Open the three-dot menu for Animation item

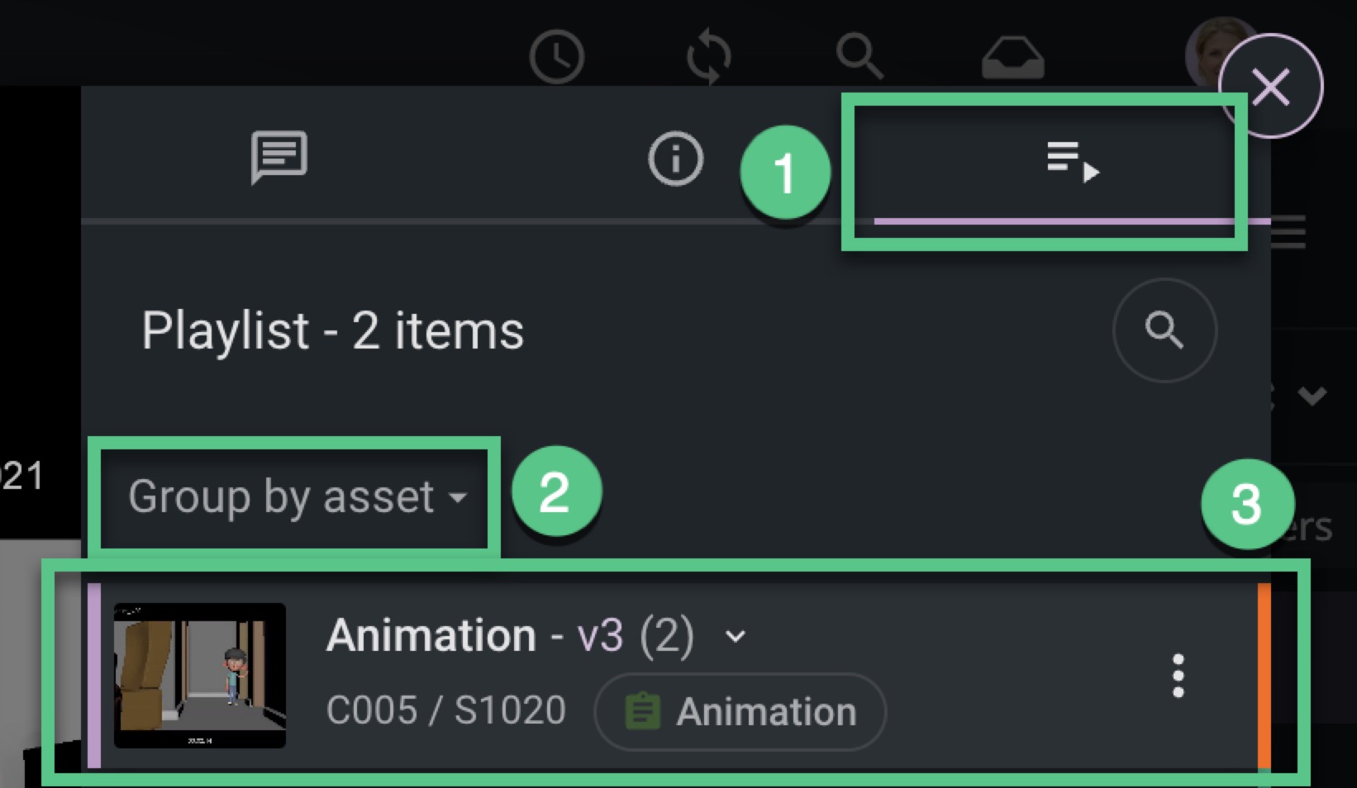tap(1178, 676)
